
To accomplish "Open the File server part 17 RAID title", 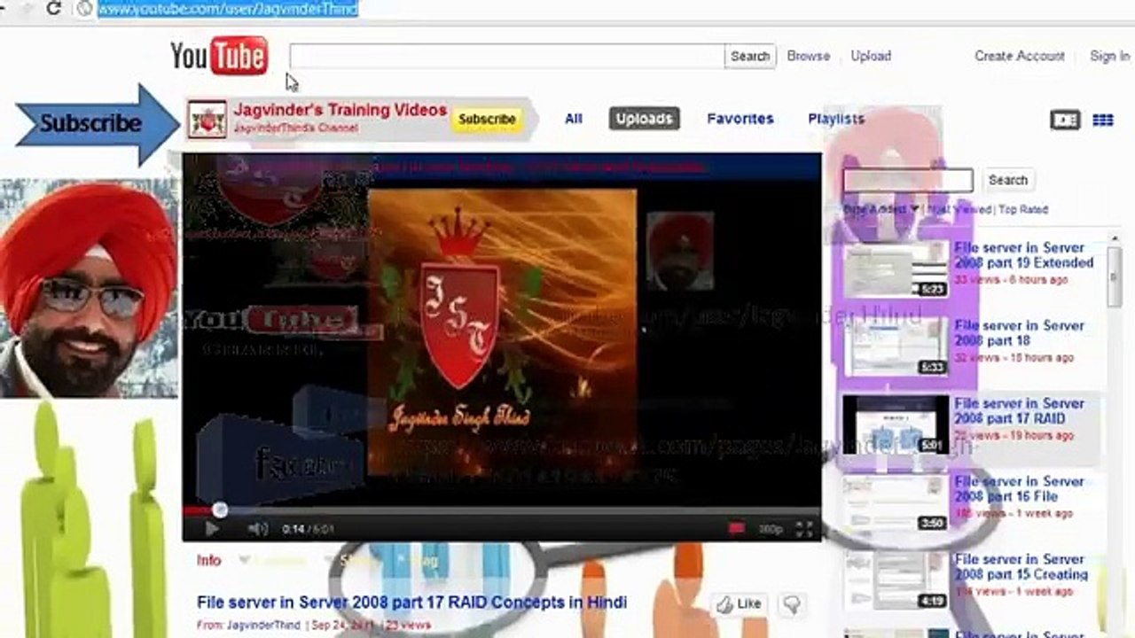I will 1020,411.
